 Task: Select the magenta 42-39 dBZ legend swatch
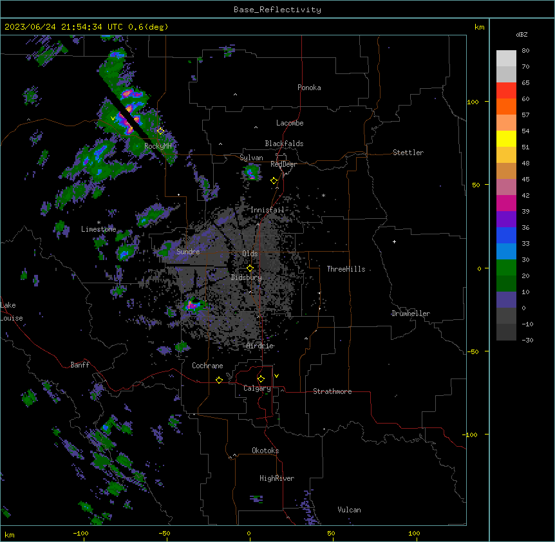point(506,203)
